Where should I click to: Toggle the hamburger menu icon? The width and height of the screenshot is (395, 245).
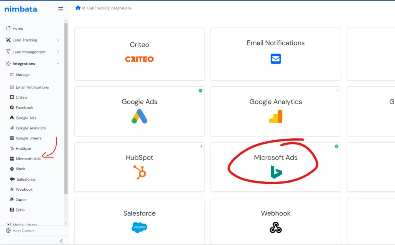click(61, 9)
